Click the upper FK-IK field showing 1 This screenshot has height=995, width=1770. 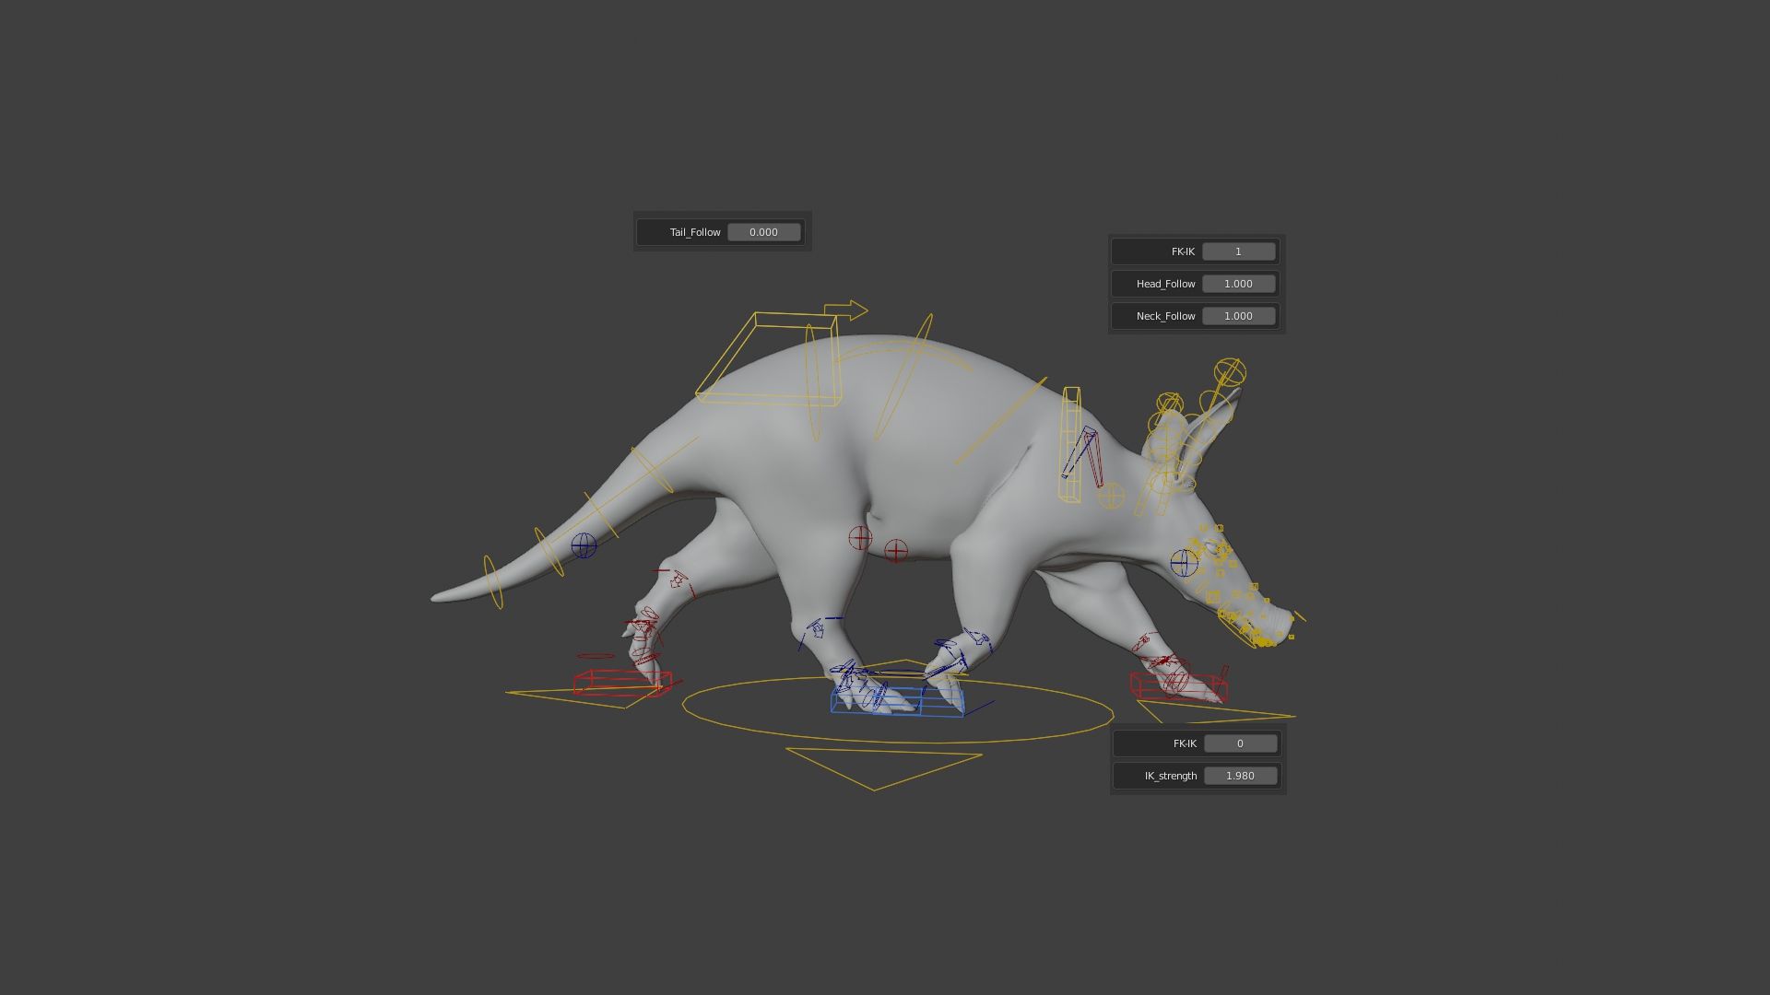click(1238, 252)
